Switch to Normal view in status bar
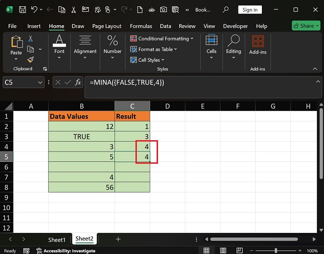Image resolution: width=324 pixels, height=254 pixels. click(207, 251)
